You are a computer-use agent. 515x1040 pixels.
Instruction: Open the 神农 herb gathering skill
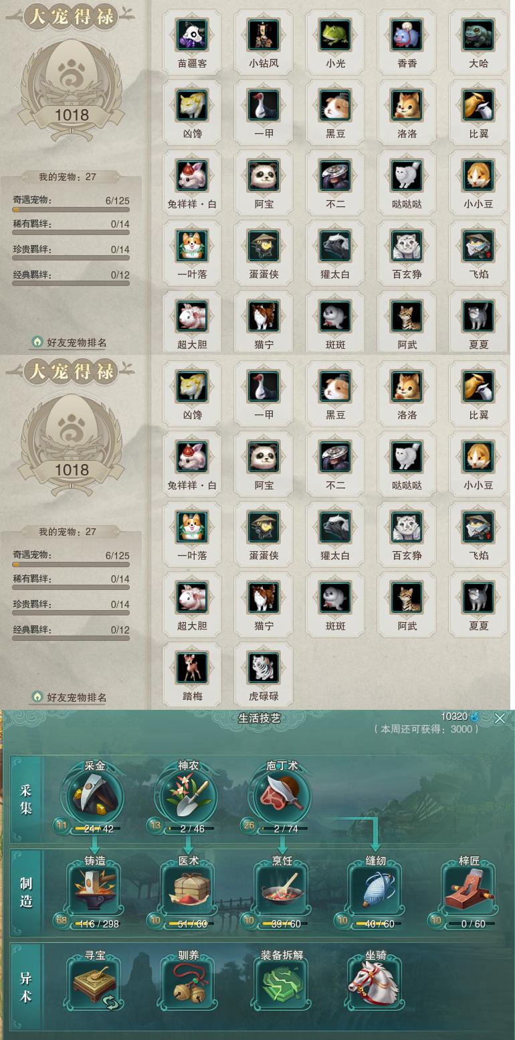pos(189,796)
